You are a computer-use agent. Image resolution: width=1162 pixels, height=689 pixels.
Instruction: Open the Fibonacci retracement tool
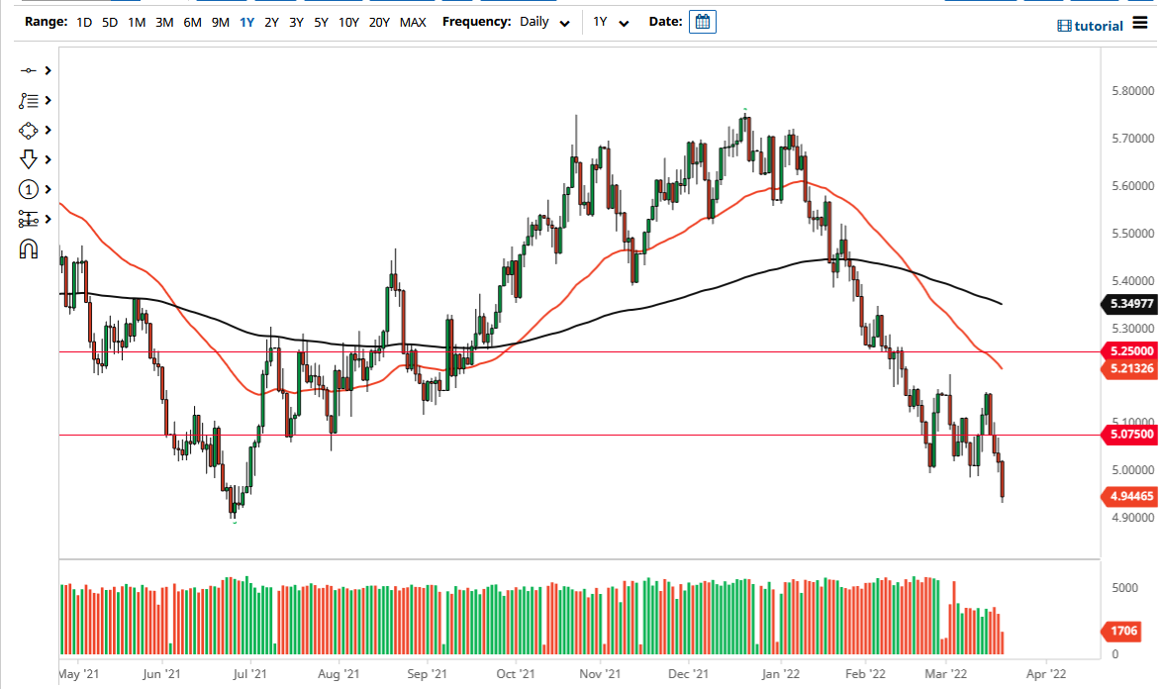point(28,219)
